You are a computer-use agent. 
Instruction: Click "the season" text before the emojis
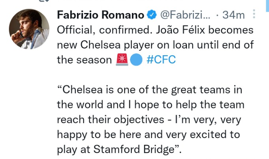click(85, 60)
